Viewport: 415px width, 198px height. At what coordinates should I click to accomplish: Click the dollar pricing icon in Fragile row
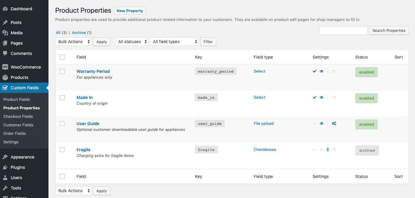pyautogui.click(x=327, y=150)
